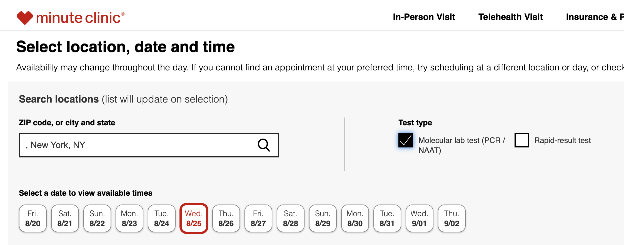Open the In-Person Visit menu
This screenshot has width=624, height=245.
pos(424,17)
